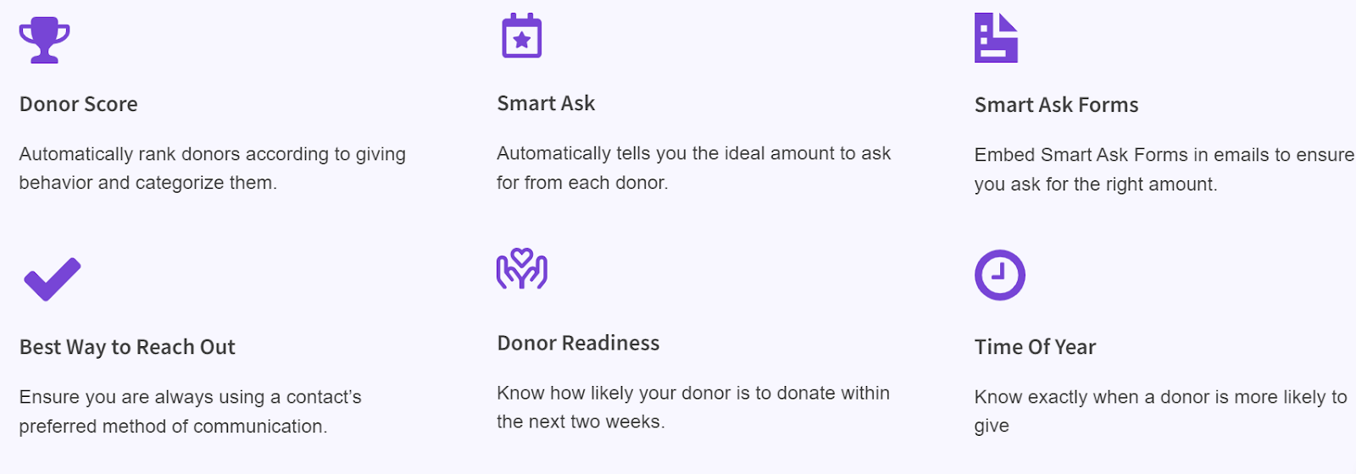Click the purple trophy icon

pos(44,40)
